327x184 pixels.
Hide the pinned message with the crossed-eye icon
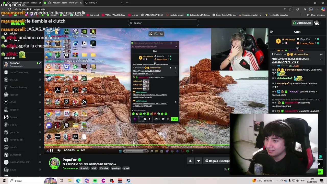pyautogui.click(x=321, y=54)
